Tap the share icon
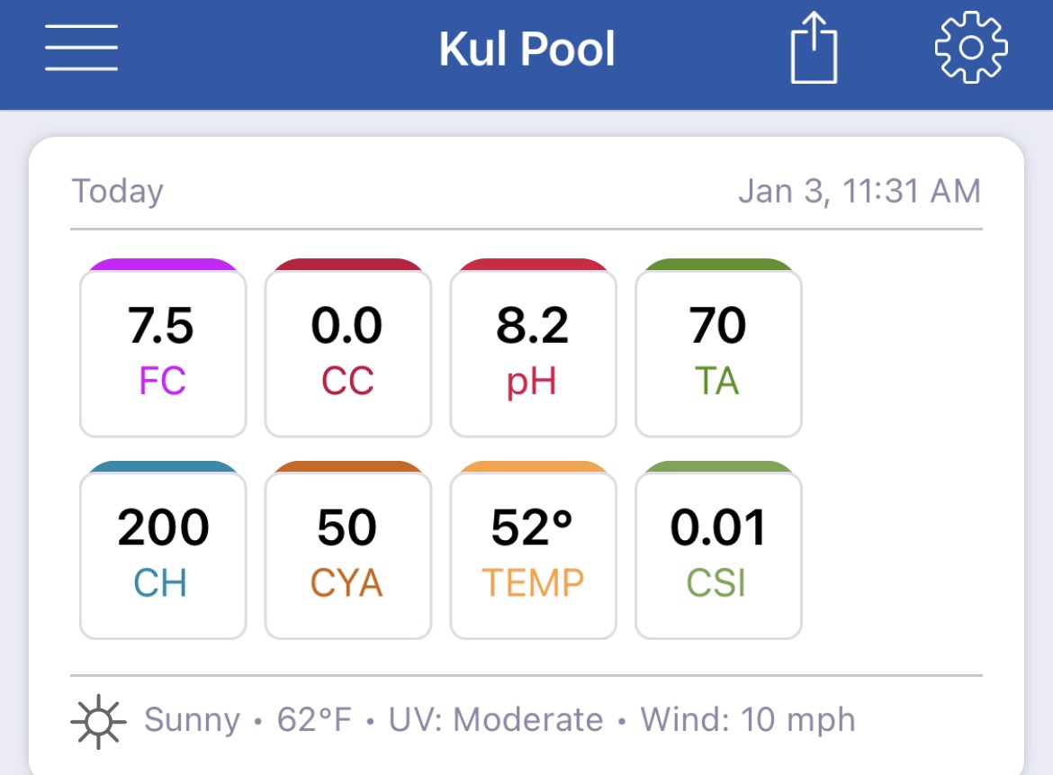The image size is (1053, 775). point(814,48)
